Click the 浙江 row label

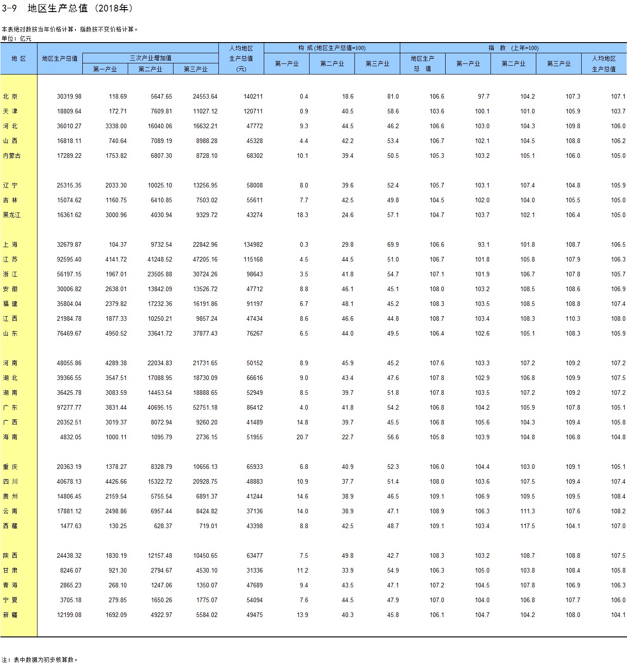tap(10, 274)
